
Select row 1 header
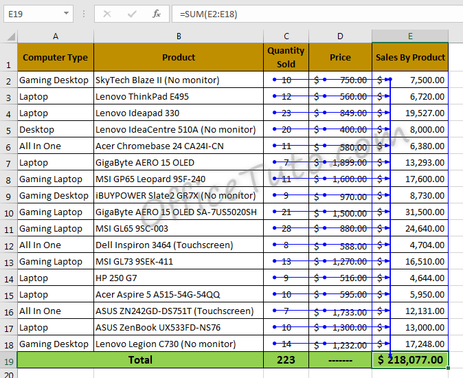point(8,57)
